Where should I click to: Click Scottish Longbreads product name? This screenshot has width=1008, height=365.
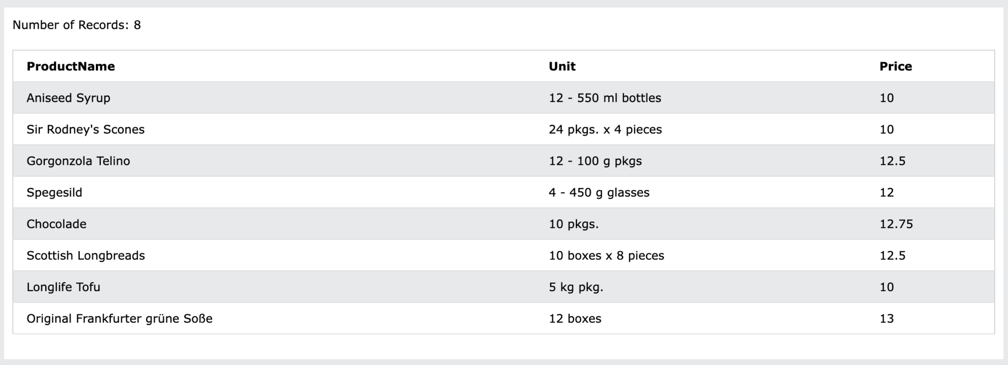pos(86,255)
